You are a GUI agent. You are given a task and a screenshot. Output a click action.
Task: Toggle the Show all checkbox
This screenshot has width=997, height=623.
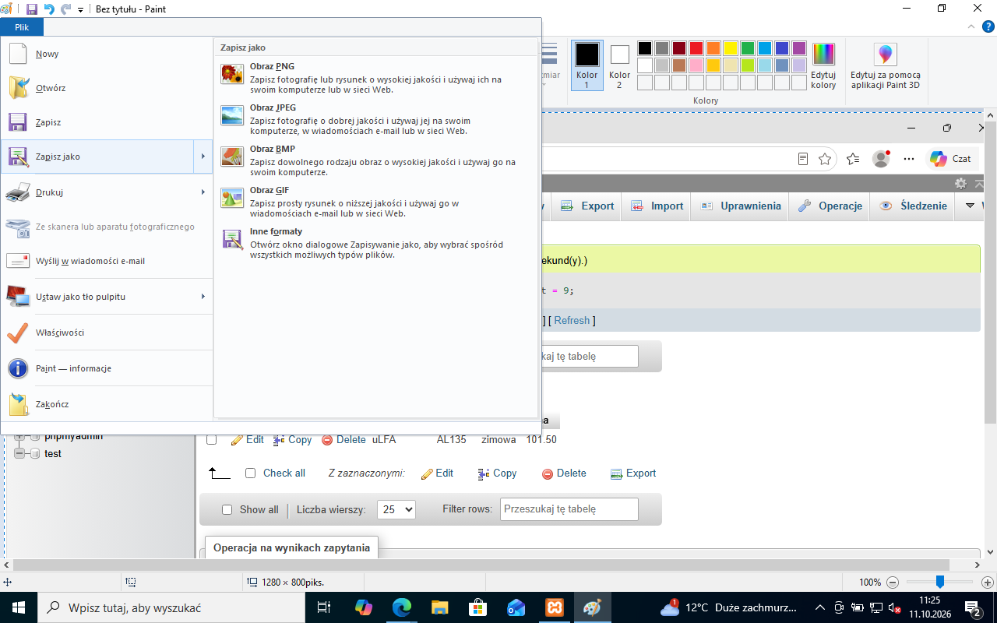(x=227, y=509)
